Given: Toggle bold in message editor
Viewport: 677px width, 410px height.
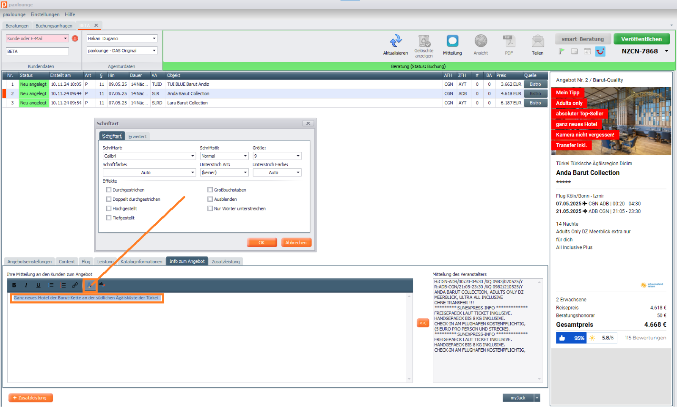Looking at the screenshot, I should [14, 285].
